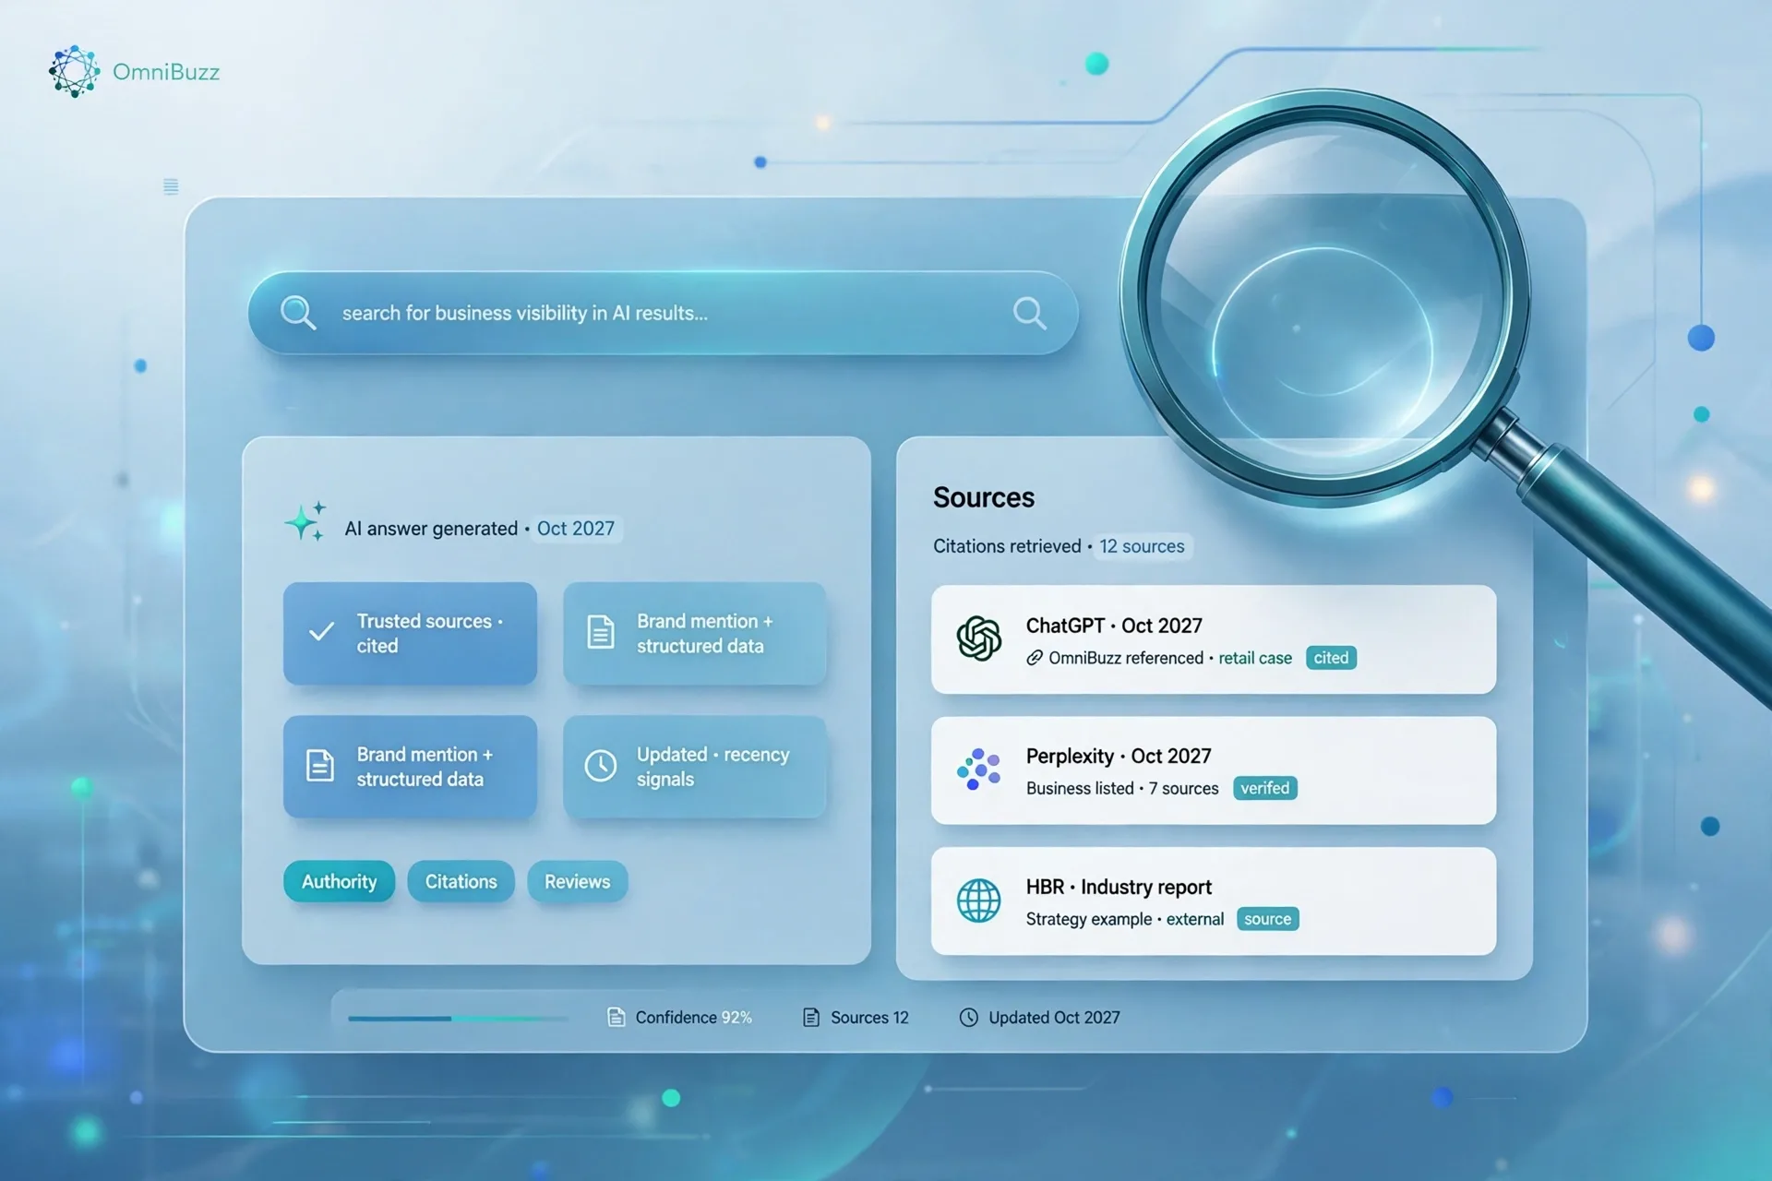Click the cited badge
This screenshot has height=1181, width=1772.
[x=1331, y=658]
